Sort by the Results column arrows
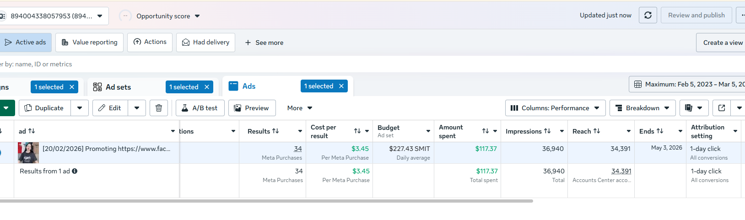The width and height of the screenshot is (745, 220). tap(275, 131)
